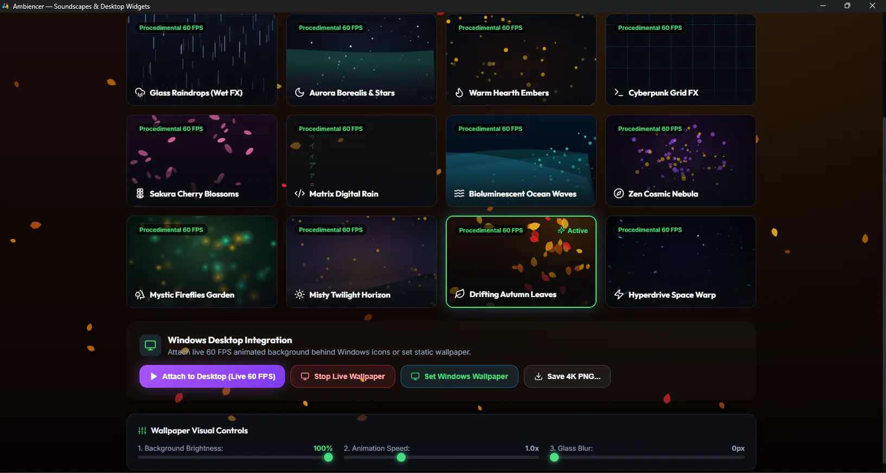Click the Ambiencer app icon in the title bar
886x473 pixels.
point(6,6)
